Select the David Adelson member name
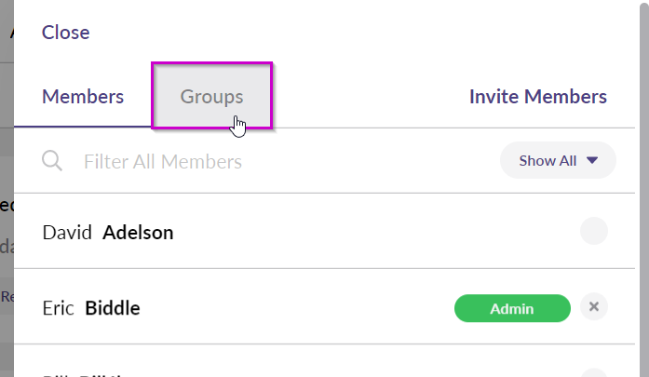The width and height of the screenshot is (649, 377). click(108, 232)
